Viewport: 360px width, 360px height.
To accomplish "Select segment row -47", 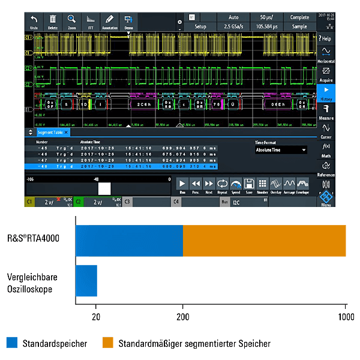I will [x=121, y=160].
